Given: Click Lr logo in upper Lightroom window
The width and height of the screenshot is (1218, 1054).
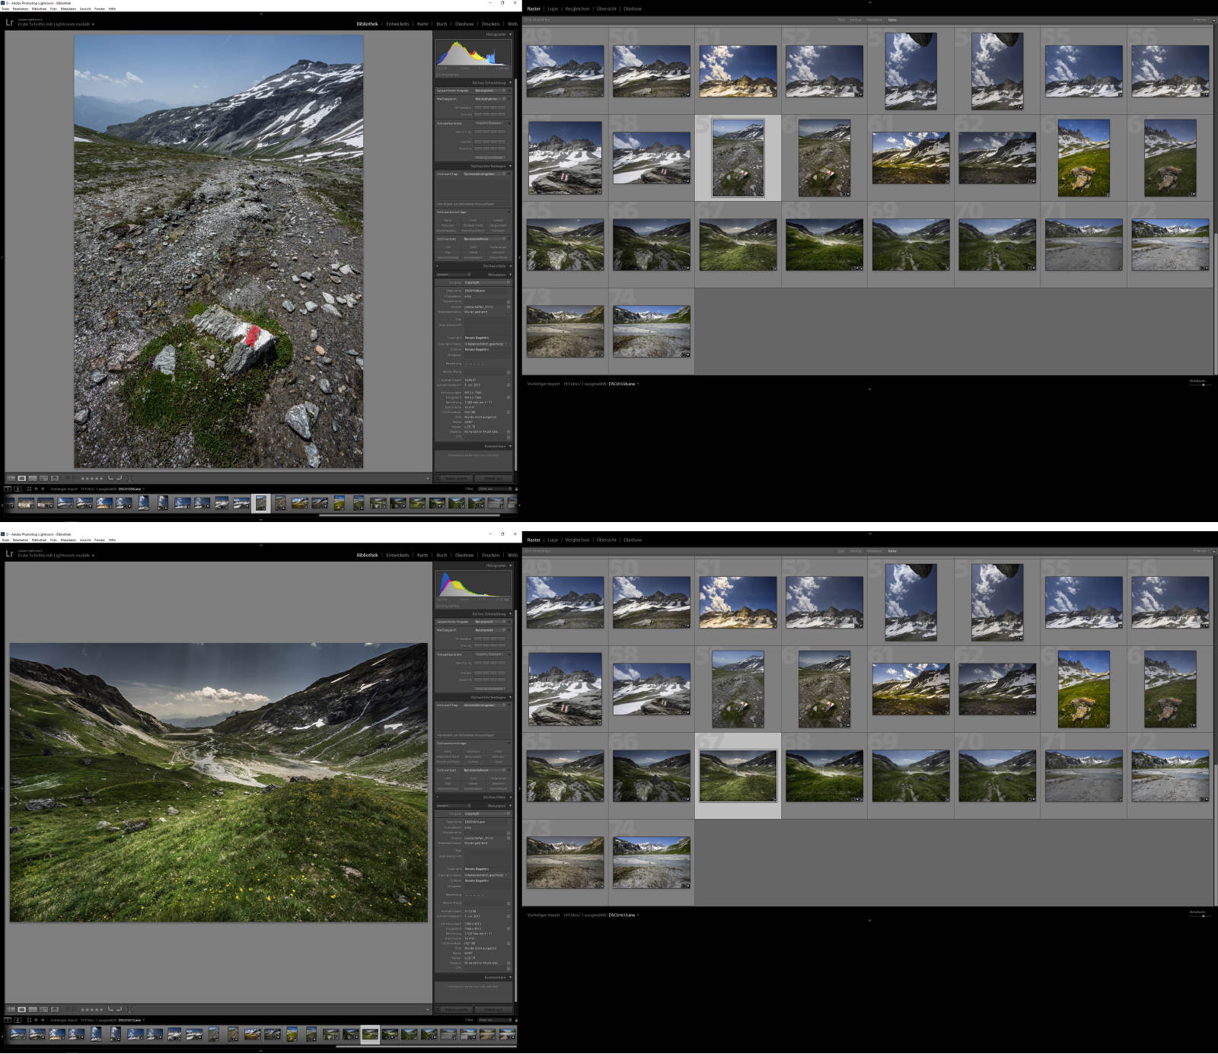Looking at the screenshot, I should tap(9, 23).
